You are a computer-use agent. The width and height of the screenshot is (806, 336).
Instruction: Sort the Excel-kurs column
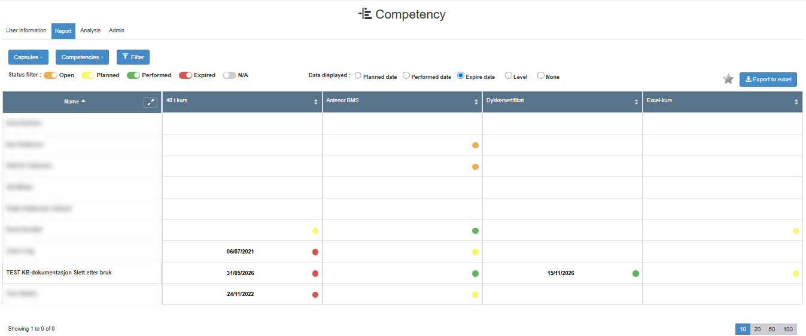[x=796, y=102]
